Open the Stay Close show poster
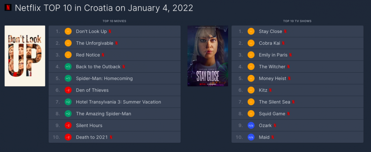371x152 pixels. tap(208, 56)
